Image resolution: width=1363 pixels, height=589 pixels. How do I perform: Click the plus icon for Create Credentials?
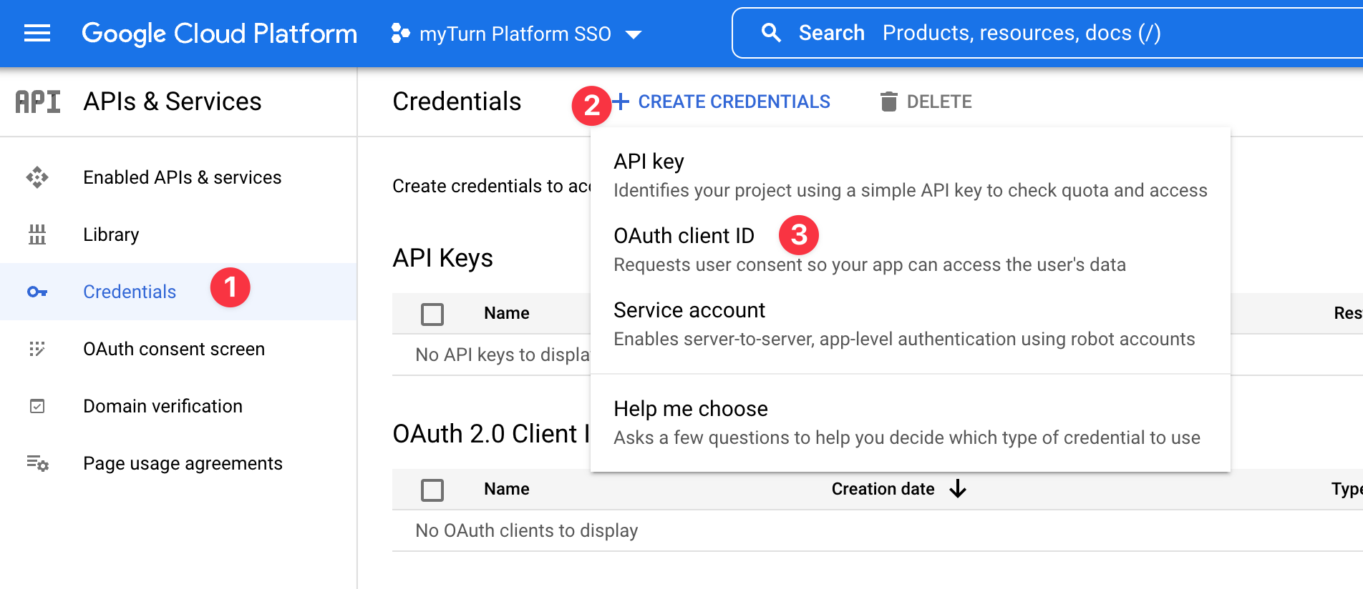point(621,102)
